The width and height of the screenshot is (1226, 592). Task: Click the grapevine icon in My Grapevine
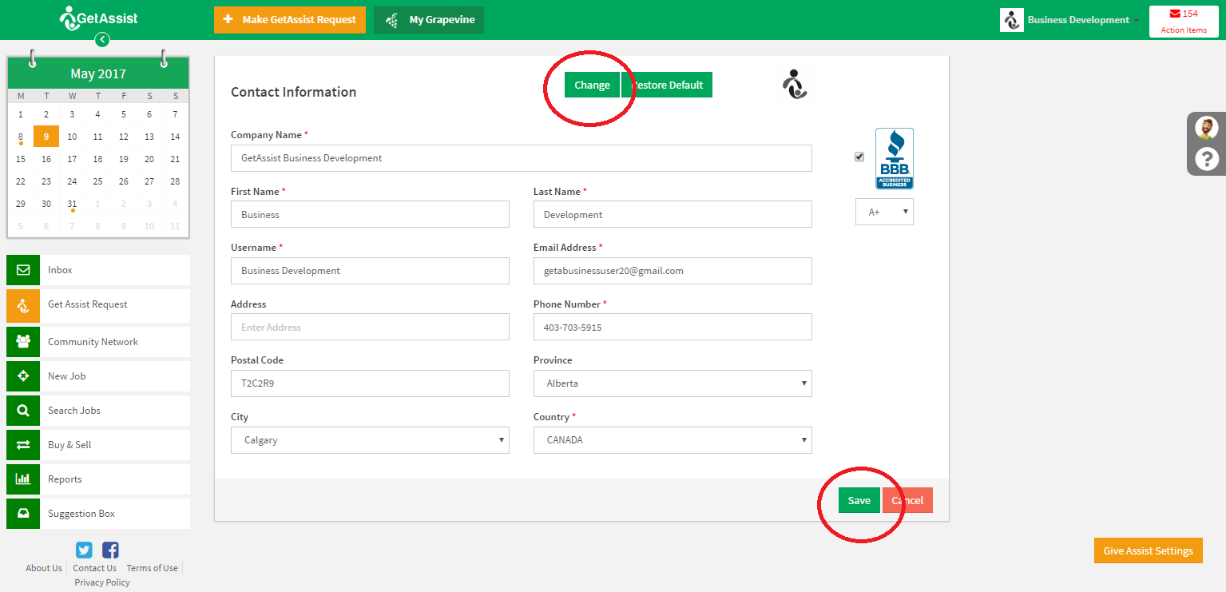392,20
